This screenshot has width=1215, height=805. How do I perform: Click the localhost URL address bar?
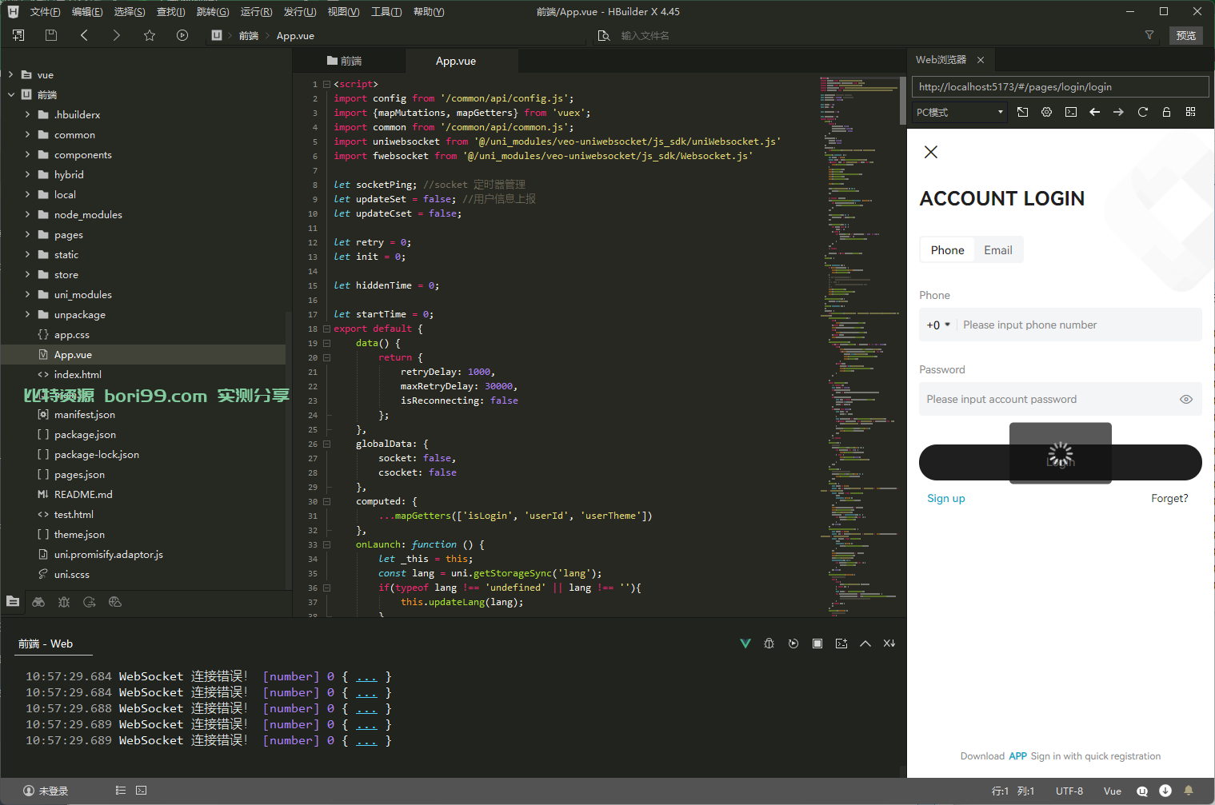click(1060, 87)
